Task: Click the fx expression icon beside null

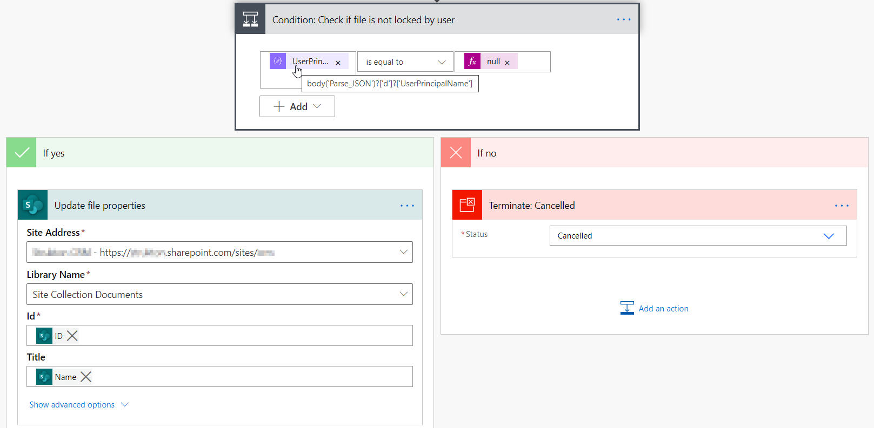Action: tap(472, 62)
